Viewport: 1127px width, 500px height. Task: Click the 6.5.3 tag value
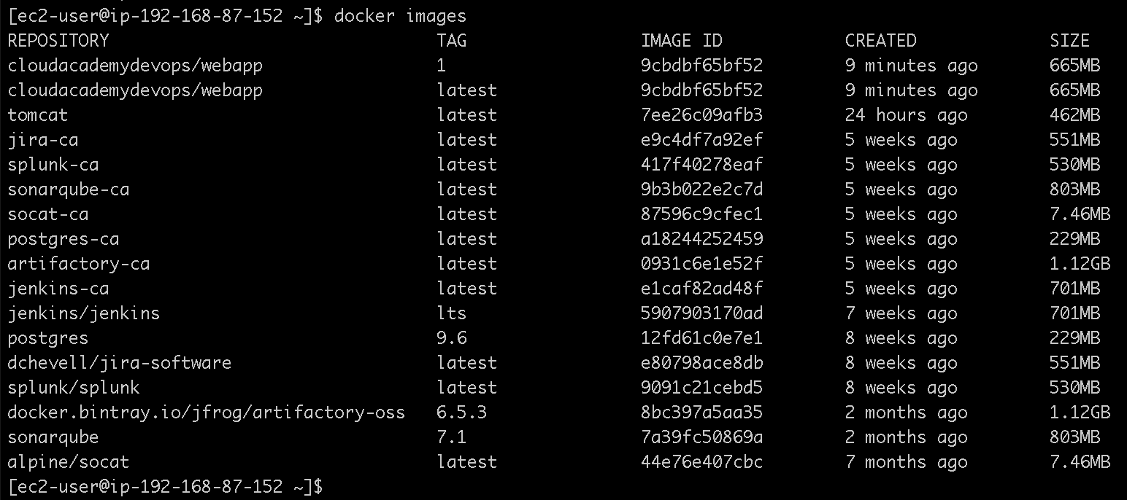(461, 413)
